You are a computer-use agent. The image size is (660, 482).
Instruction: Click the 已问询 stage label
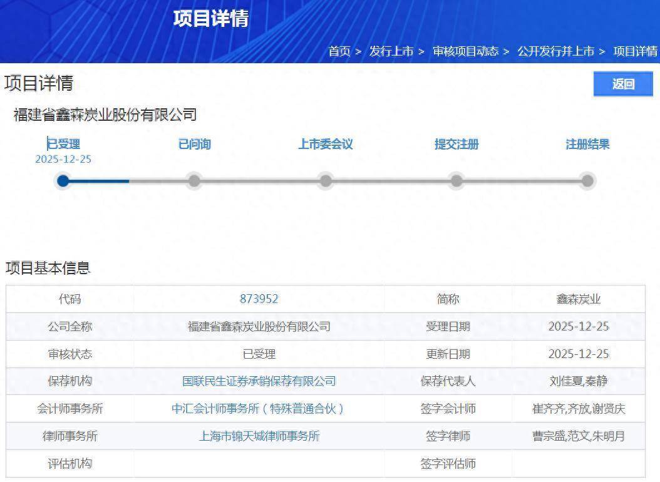pyautogui.click(x=195, y=145)
